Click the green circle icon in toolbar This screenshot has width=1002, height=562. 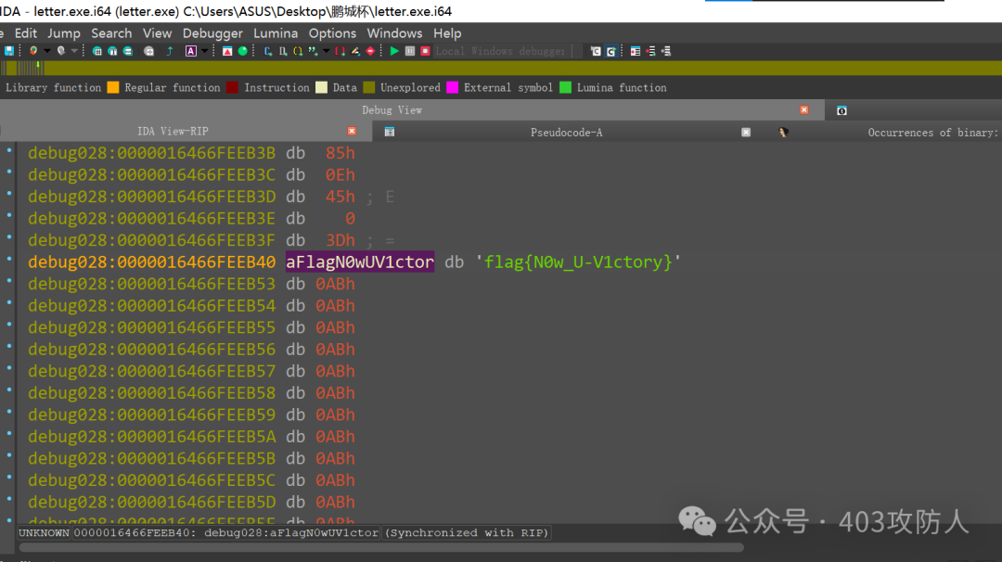[243, 51]
